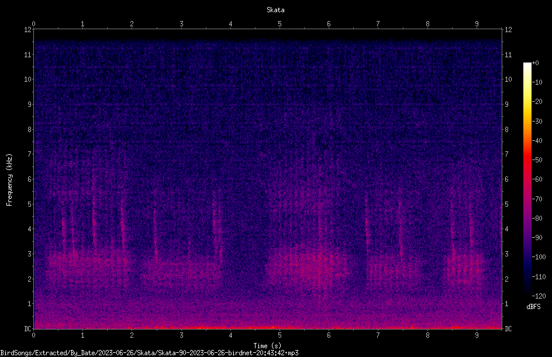Click '1' on the left frequency axis
552x357 pixels.
coord(30,304)
